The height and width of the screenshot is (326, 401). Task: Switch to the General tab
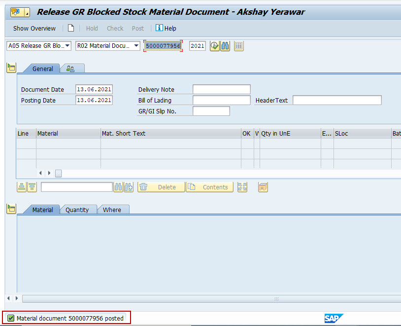pyautogui.click(x=42, y=69)
